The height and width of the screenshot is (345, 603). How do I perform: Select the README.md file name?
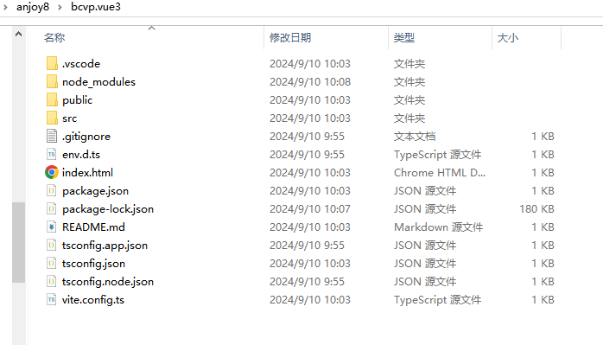[93, 227]
